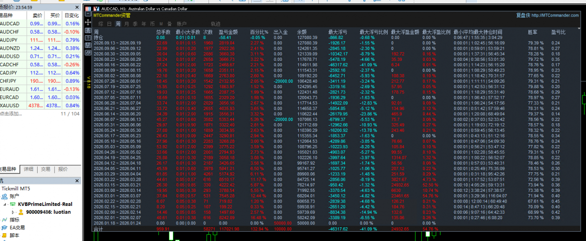Open the 复盘侠 MTCommander.com link
This screenshot has height=241, width=586.
click(x=548, y=15)
